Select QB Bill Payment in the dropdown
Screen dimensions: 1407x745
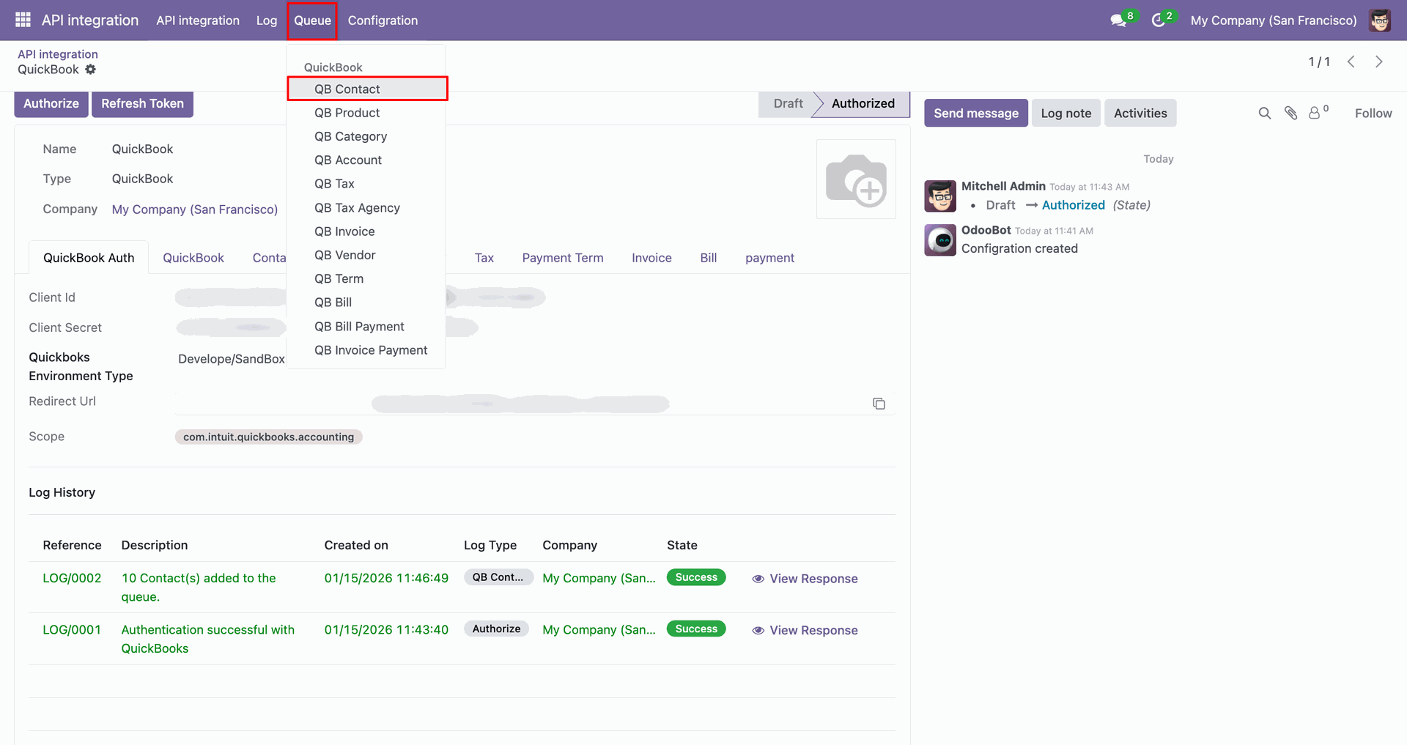(x=366, y=327)
